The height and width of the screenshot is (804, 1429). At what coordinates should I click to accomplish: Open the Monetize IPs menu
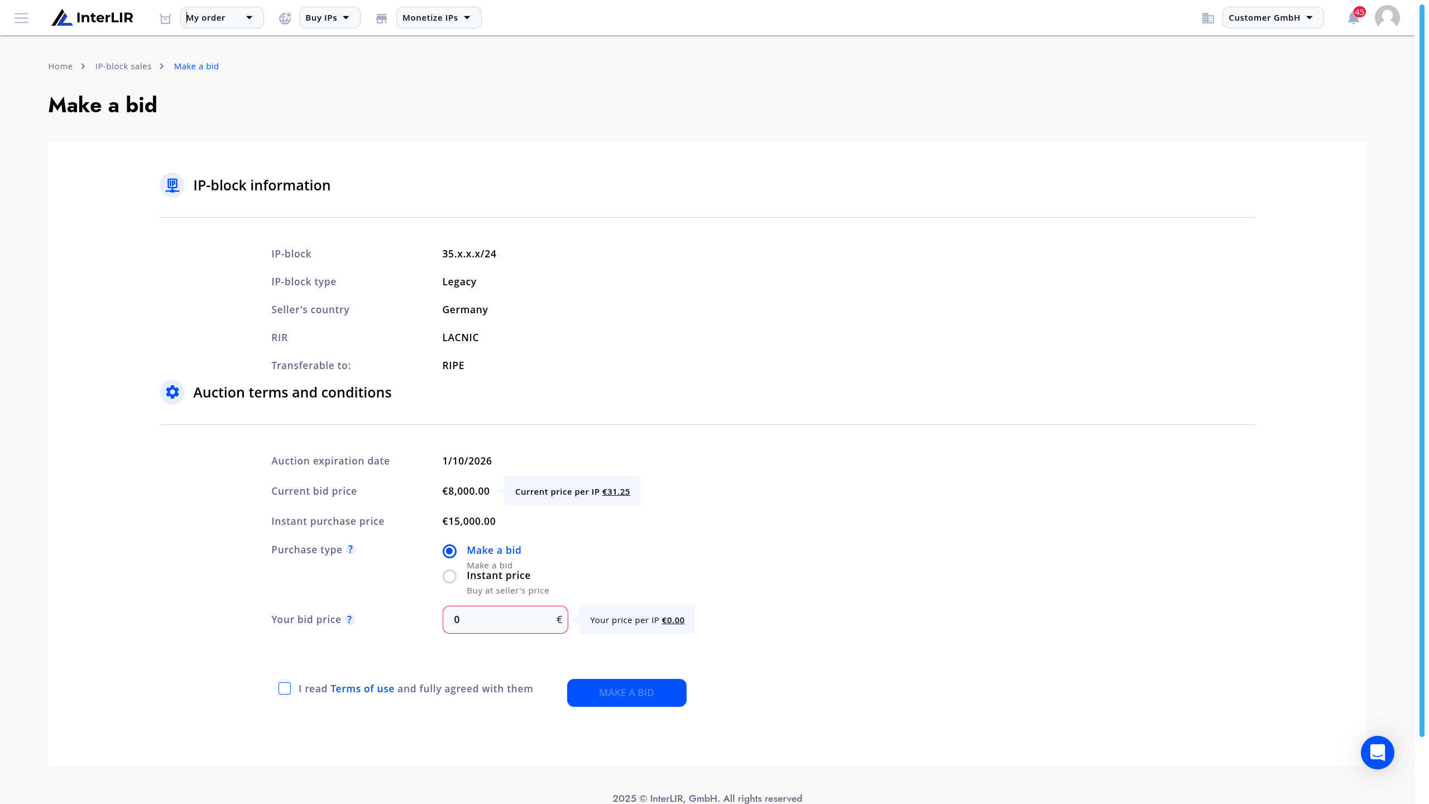pos(439,18)
